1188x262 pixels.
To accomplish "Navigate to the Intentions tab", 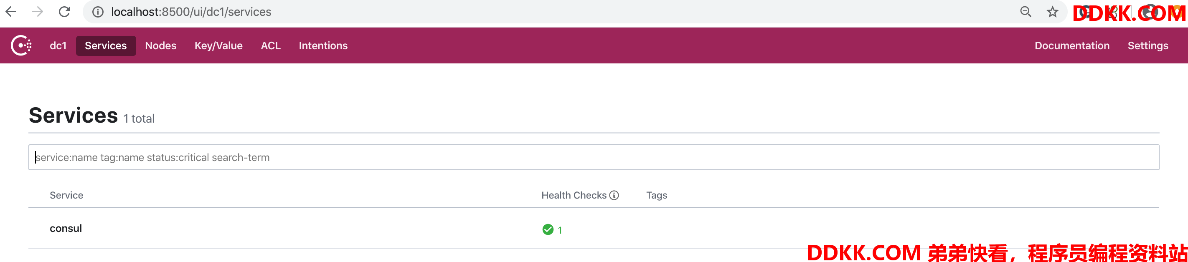I will [x=323, y=45].
